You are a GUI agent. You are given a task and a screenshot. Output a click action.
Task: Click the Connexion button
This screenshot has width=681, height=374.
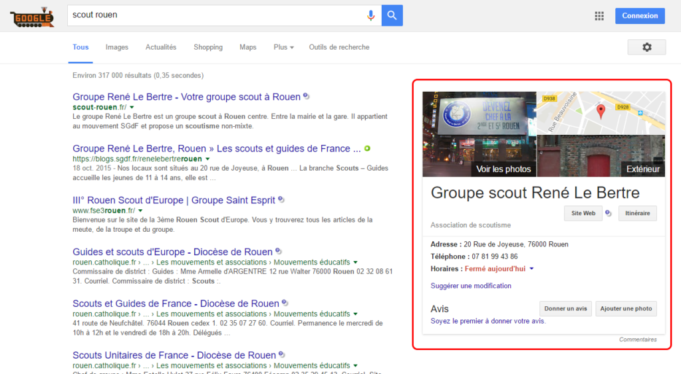click(640, 16)
